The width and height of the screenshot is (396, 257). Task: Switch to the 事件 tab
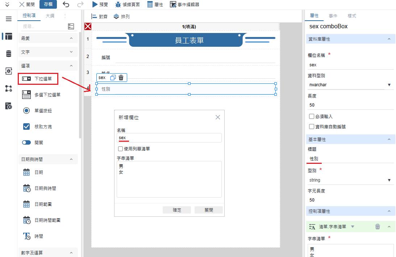[333, 16]
